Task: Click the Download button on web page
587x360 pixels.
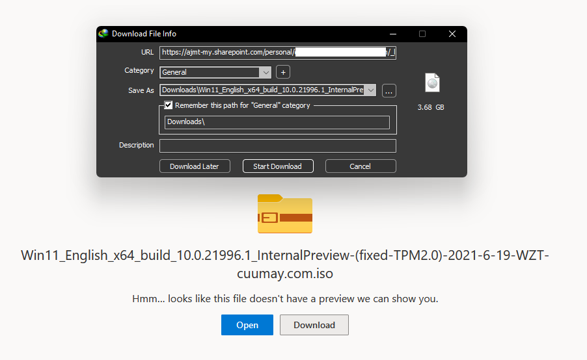Action: 314,325
